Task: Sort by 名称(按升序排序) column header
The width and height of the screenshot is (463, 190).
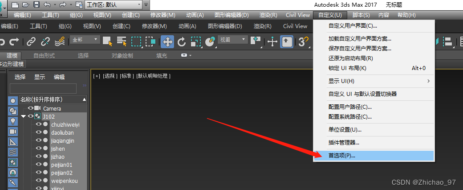Action: 53,99
